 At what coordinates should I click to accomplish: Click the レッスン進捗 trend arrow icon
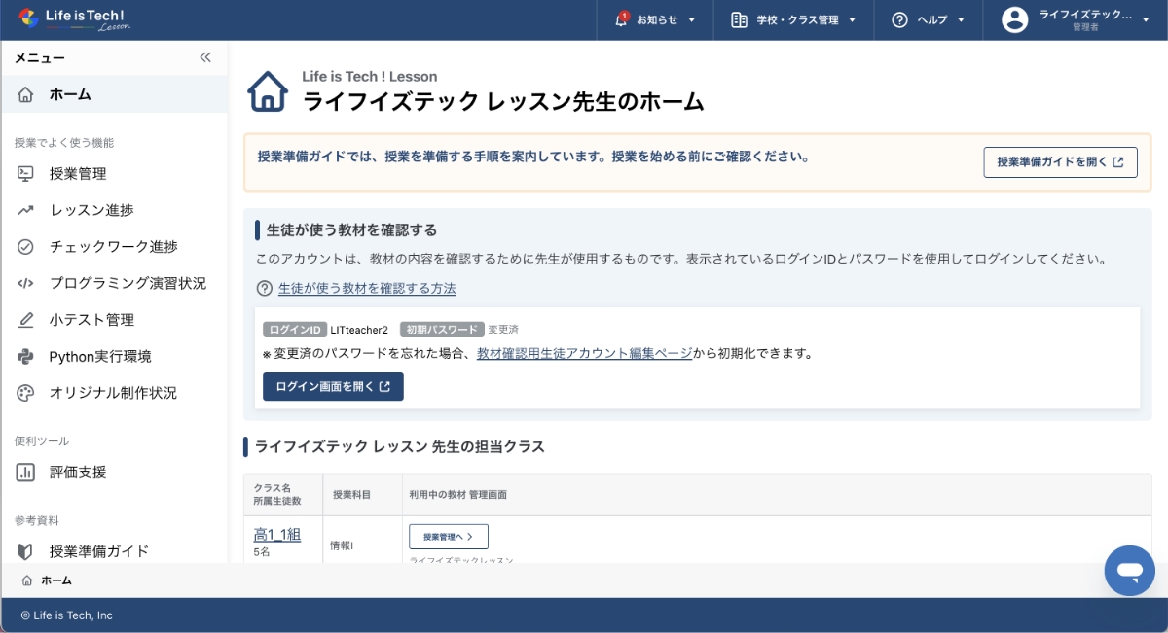[x=26, y=210]
